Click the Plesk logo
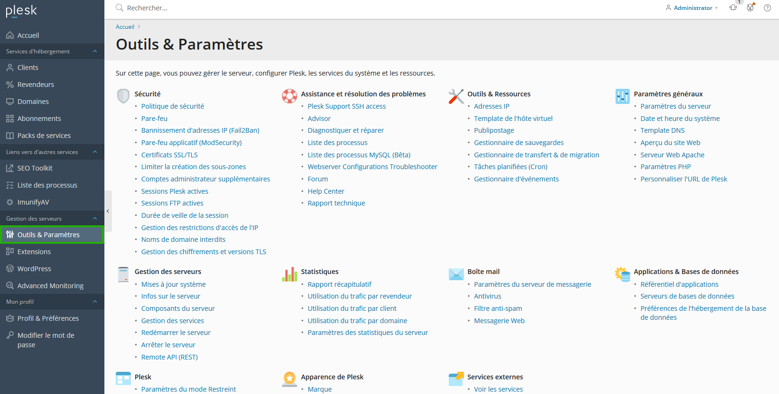This screenshot has height=394, width=779. 21,10
